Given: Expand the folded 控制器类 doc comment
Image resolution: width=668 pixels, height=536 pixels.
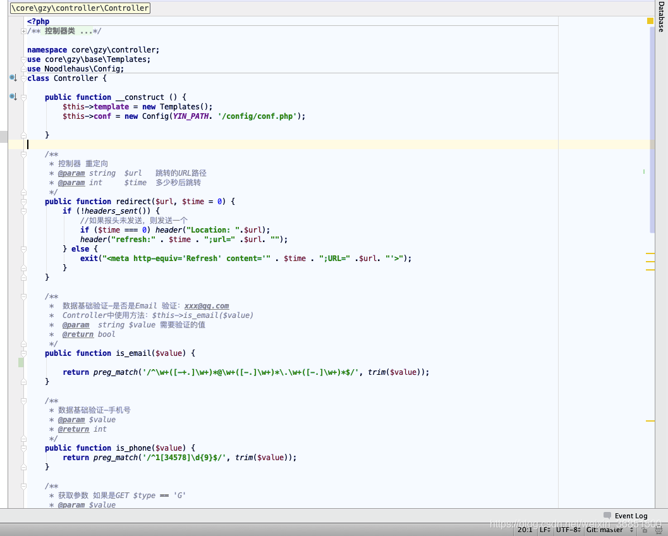Looking at the screenshot, I should click(23, 31).
